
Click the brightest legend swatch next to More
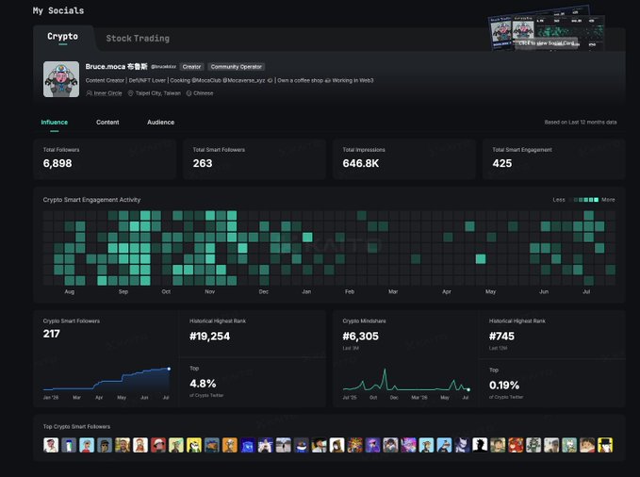[596, 200]
